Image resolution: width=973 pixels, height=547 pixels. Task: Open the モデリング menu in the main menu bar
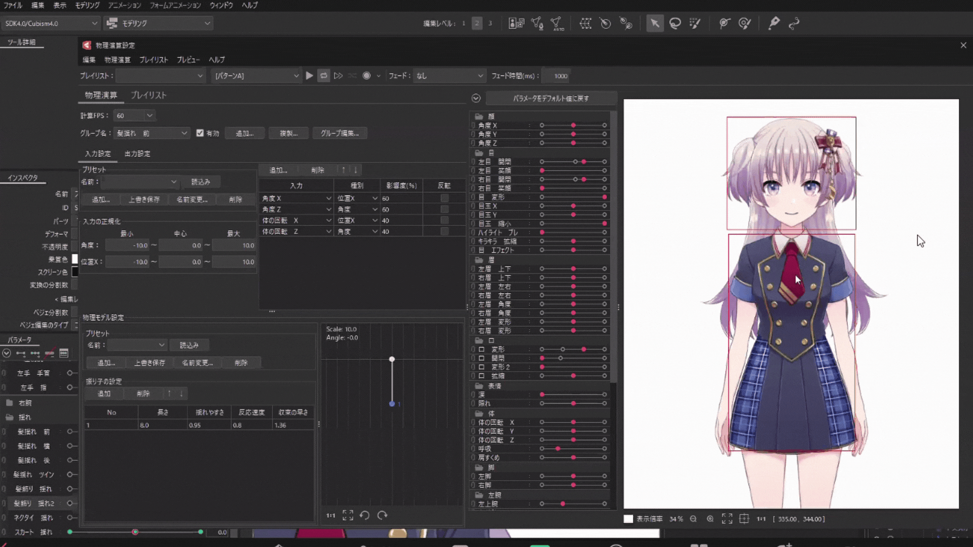(x=88, y=5)
